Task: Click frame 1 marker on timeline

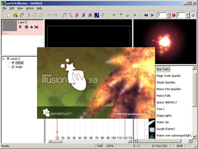Action: point(57,138)
